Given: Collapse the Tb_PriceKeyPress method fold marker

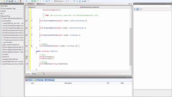Looking at the screenshot, I should click(x=32, y=21).
